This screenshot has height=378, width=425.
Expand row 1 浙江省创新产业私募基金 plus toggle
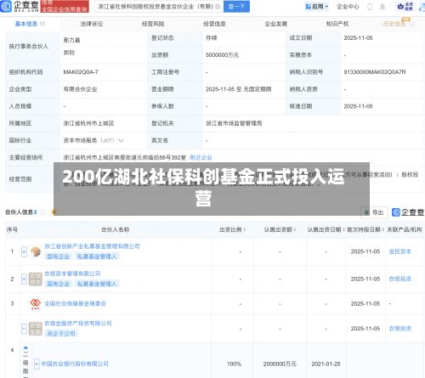[24, 251]
